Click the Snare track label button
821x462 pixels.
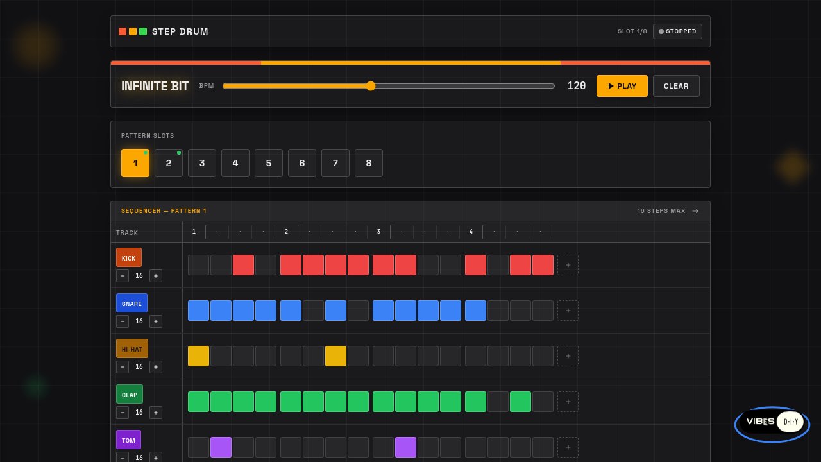tap(131, 304)
